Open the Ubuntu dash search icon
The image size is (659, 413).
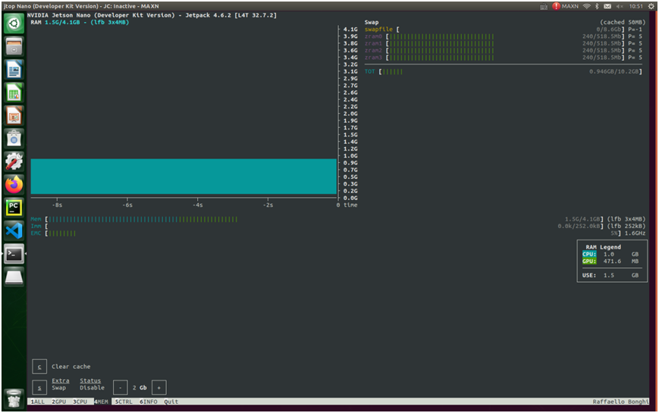pos(14,23)
